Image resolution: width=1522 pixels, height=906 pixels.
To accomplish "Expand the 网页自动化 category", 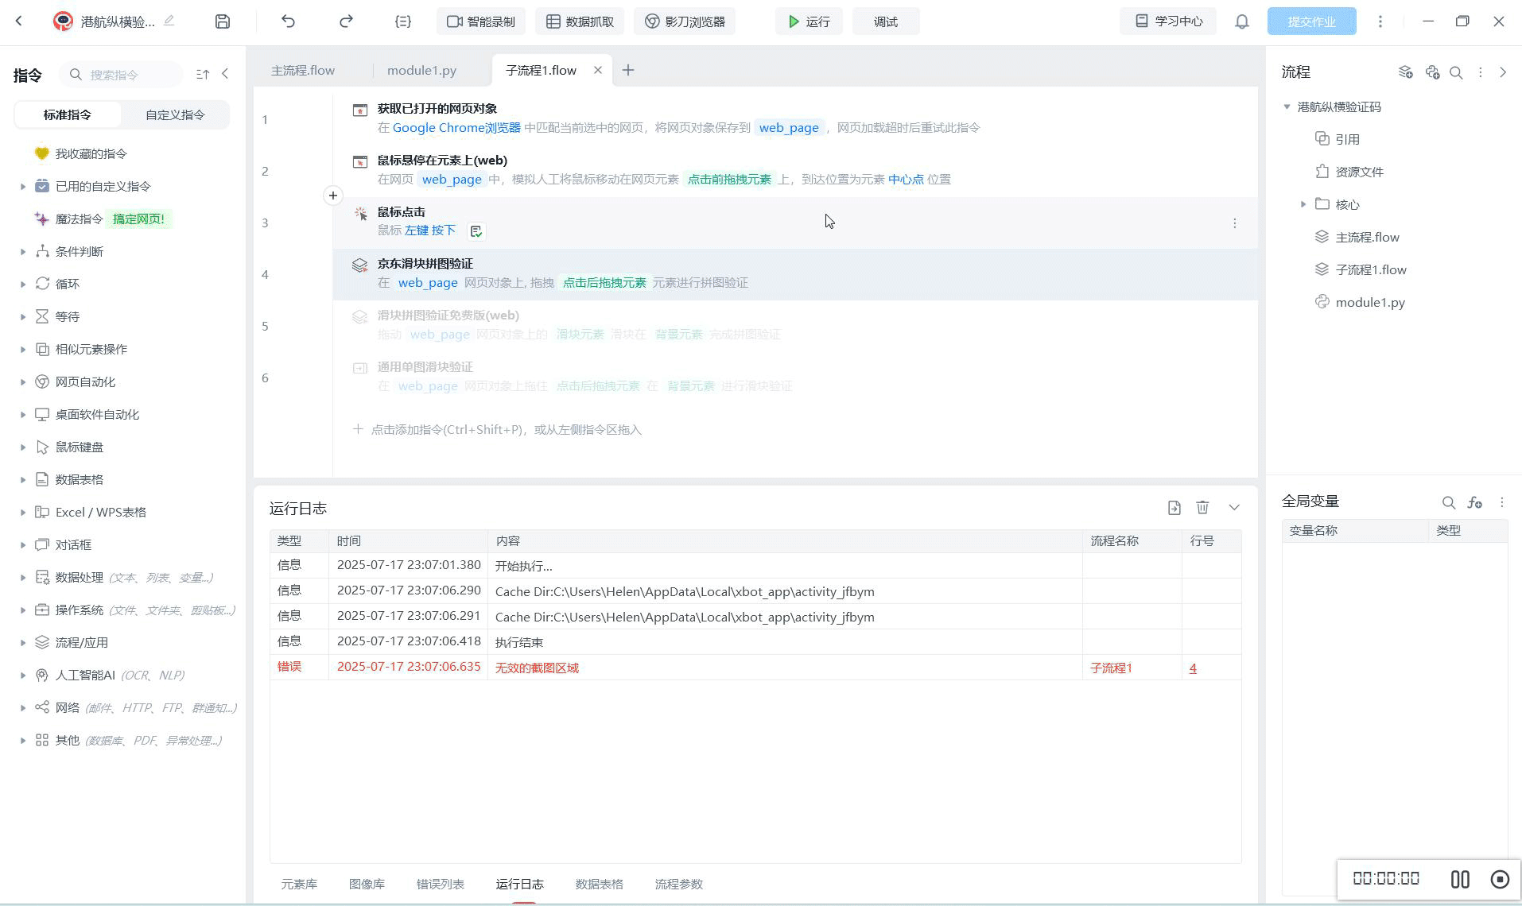I will [x=23, y=382].
